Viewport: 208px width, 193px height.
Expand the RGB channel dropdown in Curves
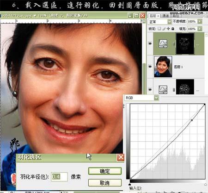[x=156, y=98]
